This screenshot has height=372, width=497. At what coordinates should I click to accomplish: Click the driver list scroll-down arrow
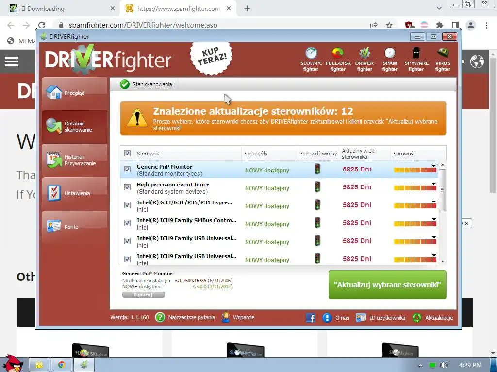tap(443, 261)
